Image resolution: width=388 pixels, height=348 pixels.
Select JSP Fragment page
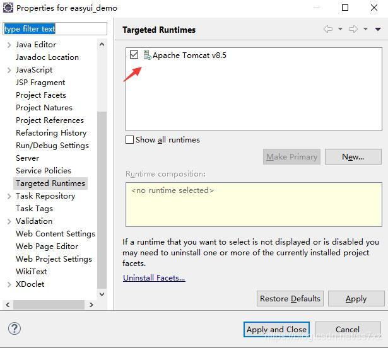point(40,83)
